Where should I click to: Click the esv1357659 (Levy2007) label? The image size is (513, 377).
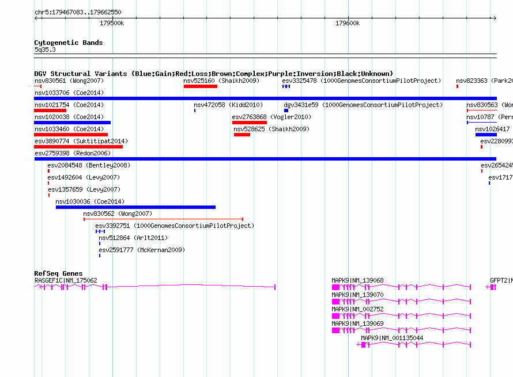pyautogui.click(x=84, y=189)
